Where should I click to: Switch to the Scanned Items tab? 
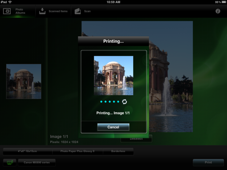point(54,11)
